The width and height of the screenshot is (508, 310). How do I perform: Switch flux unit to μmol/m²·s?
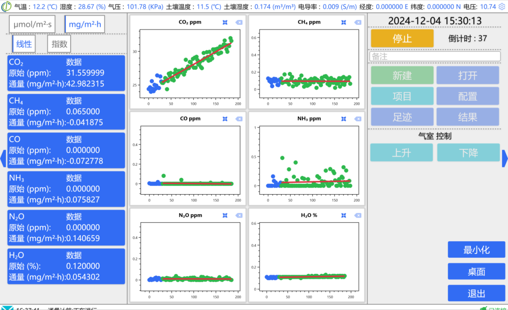pyautogui.click(x=32, y=25)
